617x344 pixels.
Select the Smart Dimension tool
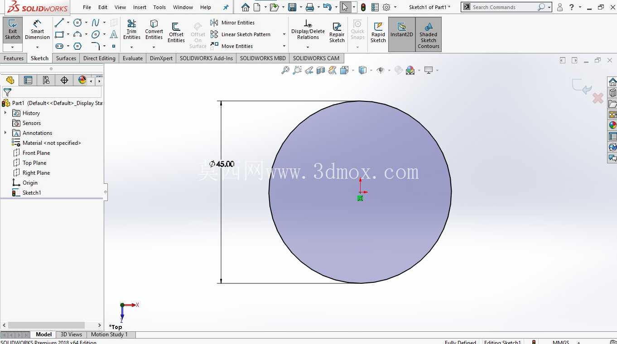(x=37, y=30)
